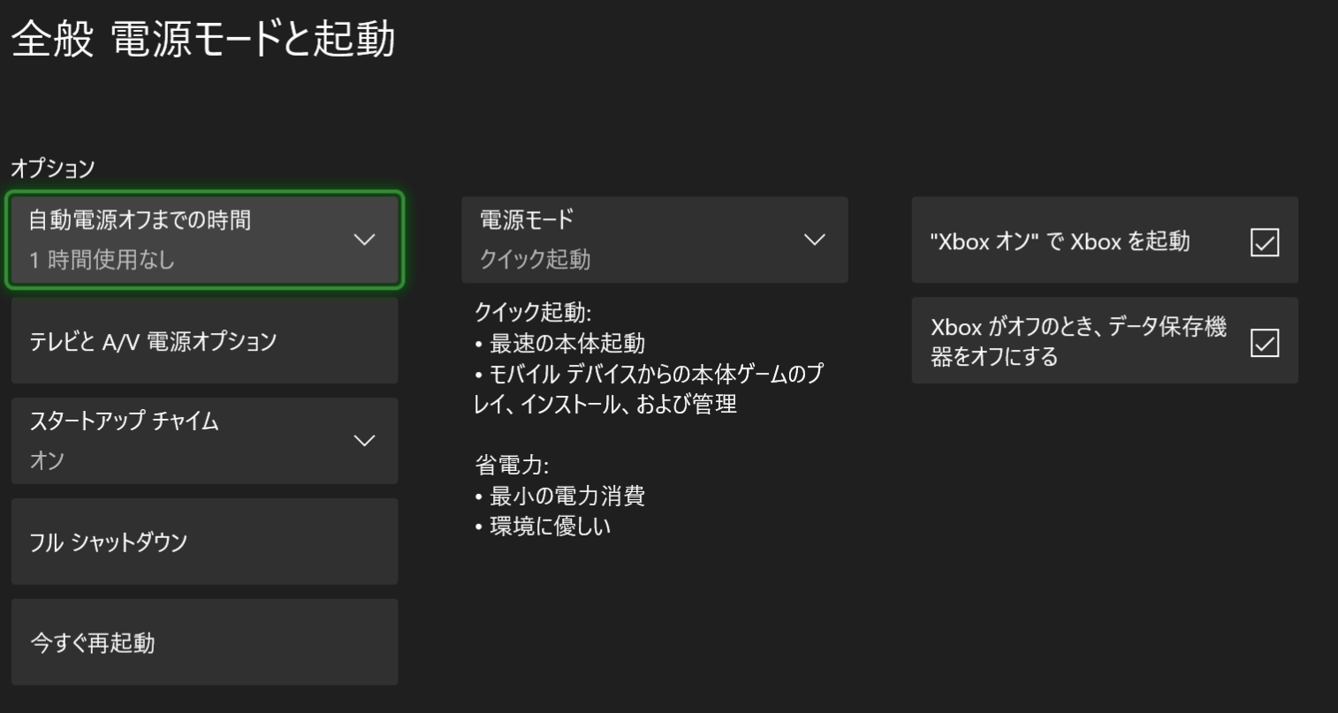
Task: Click the オン value under スタートアップ チャイム
Action: coord(47,460)
